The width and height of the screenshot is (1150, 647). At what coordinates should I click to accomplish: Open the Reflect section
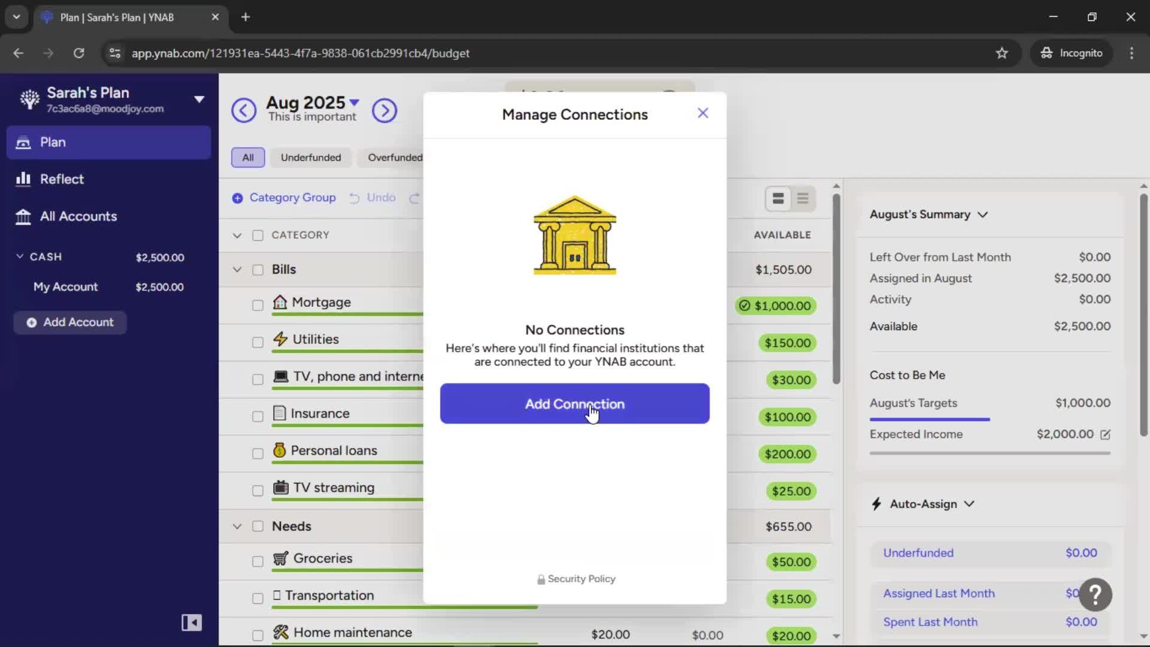click(108, 179)
